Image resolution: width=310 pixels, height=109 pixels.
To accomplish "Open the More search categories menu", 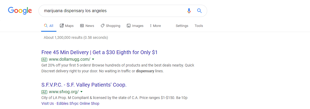I will pyautogui.click(x=156, y=26).
